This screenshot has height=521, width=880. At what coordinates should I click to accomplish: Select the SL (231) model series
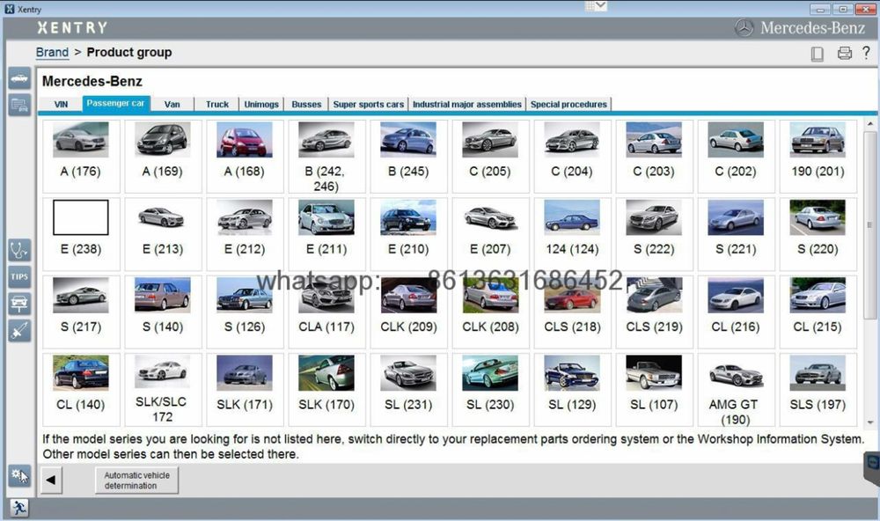tap(408, 390)
